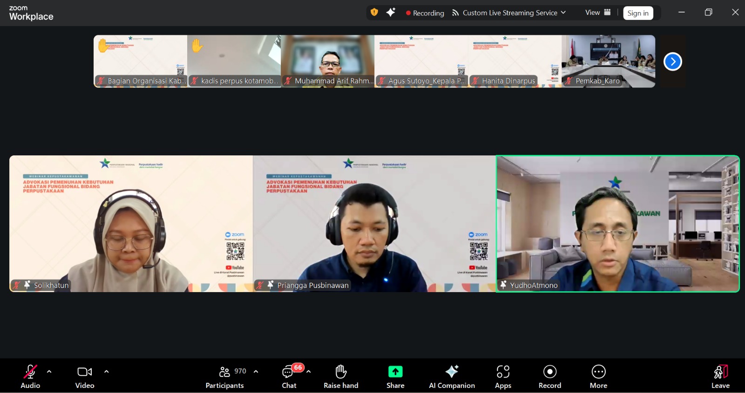Click Solikhatun's video tile
Viewport: 745px width, 393px height.
click(131, 224)
